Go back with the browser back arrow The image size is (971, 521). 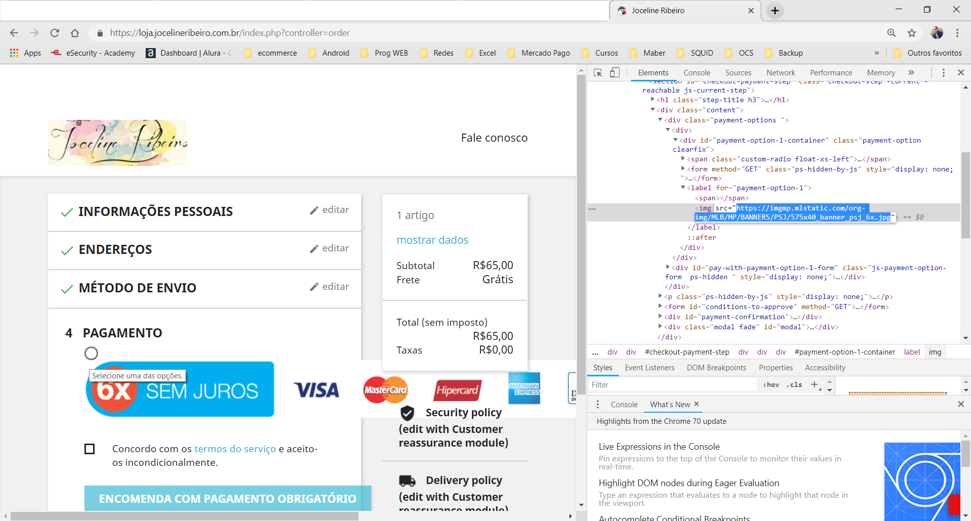(x=14, y=33)
